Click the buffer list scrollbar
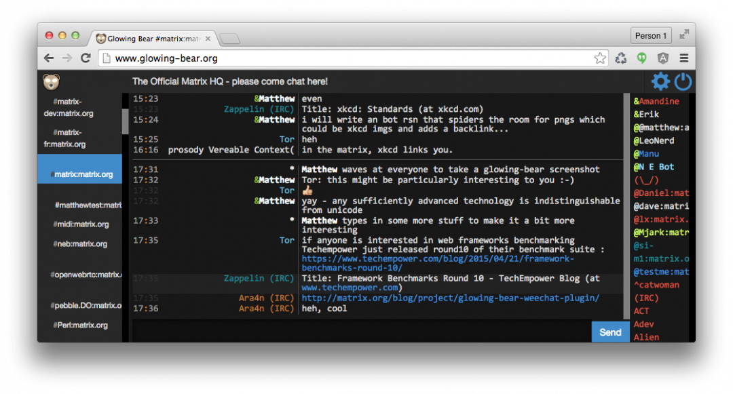Screen dimensions: 733x394 point(126,121)
